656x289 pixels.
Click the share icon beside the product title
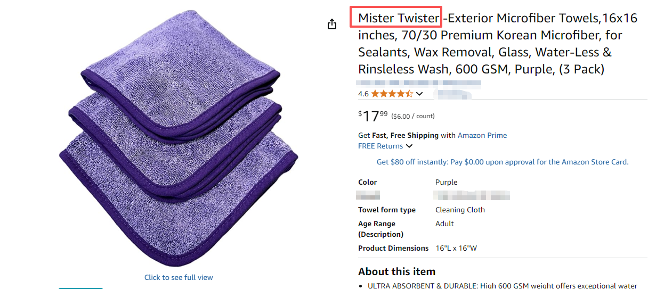click(332, 24)
